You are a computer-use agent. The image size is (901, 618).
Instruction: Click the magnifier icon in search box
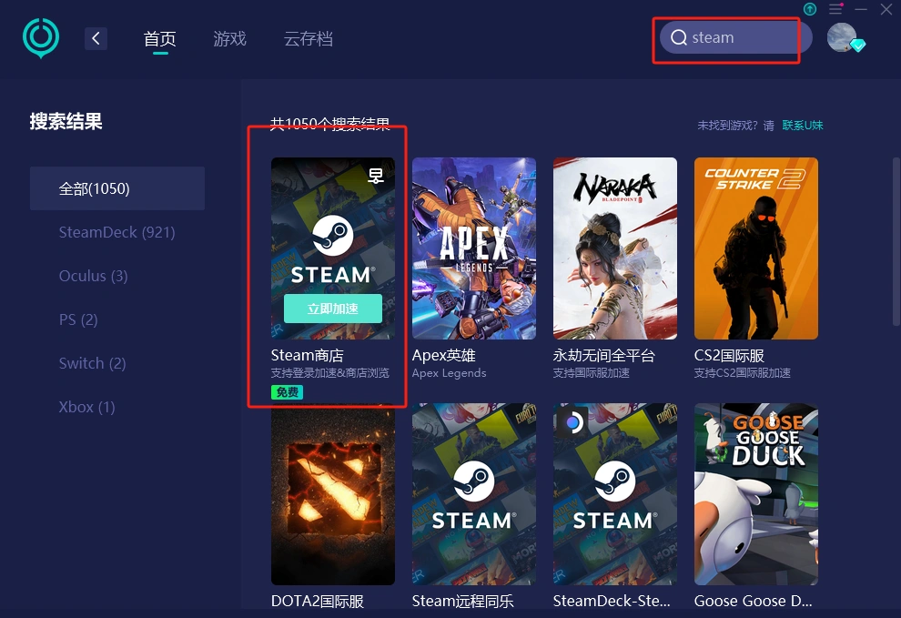coord(679,37)
